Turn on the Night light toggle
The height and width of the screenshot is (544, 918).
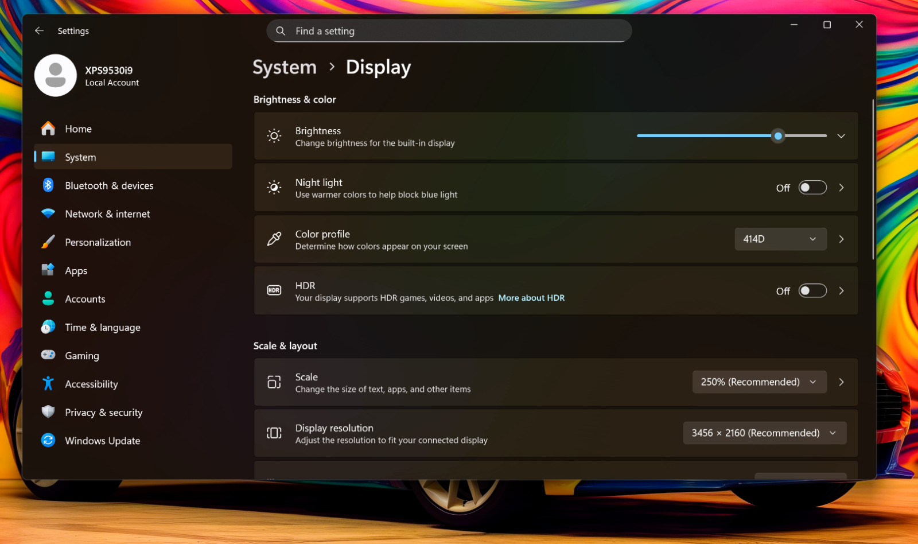pos(812,188)
